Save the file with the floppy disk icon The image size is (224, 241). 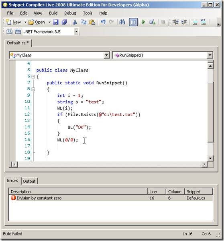coord(56,22)
